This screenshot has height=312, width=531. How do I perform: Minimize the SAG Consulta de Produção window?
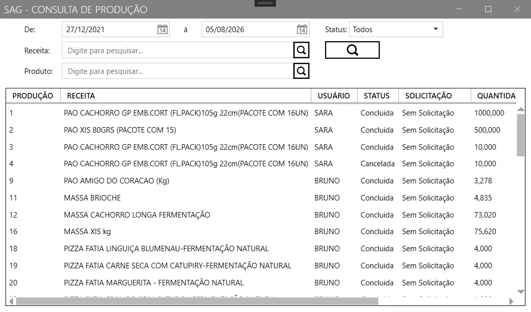click(x=459, y=9)
